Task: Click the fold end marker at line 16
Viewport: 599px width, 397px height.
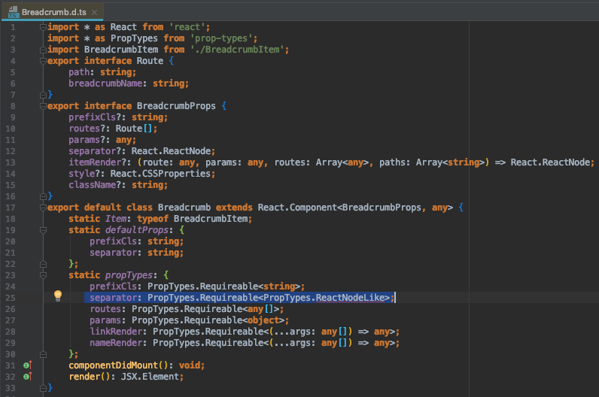Action: (x=43, y=196)
